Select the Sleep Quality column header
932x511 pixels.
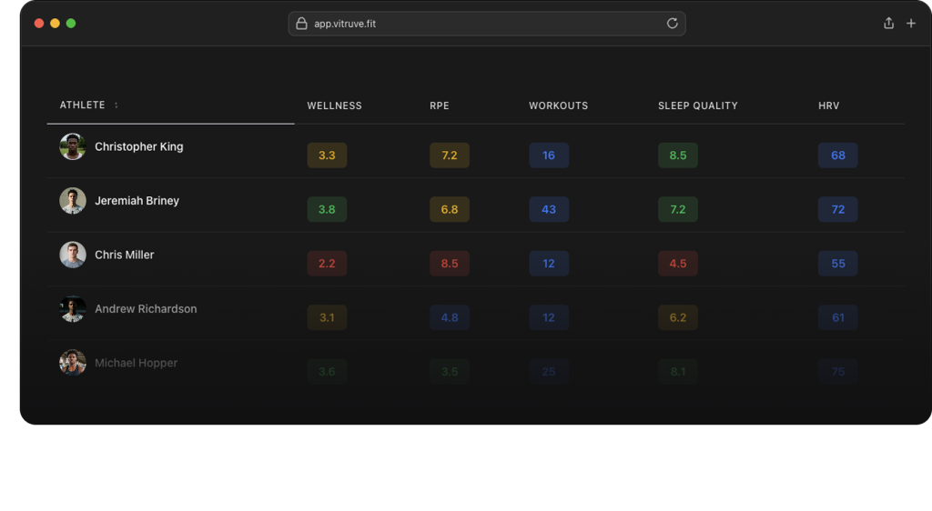point(697,105)
